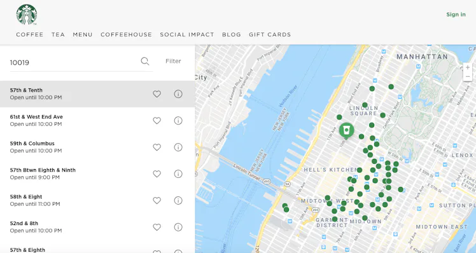The image size is (476, 253).
Task: Select the 58th & Eight listing
Action: [97, 200]
